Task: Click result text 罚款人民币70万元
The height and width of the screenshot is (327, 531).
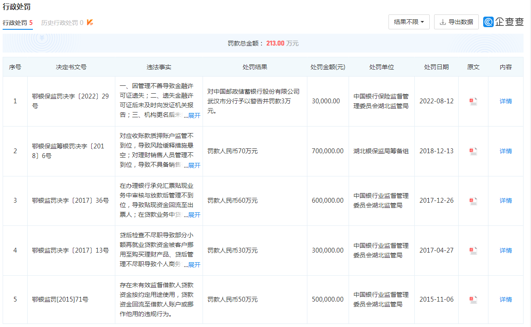Action: 232,151
